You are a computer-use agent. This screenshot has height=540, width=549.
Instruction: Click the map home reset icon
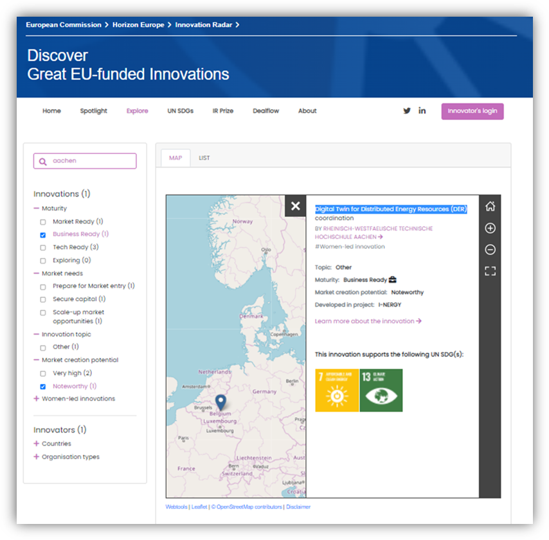pos(490,206)
